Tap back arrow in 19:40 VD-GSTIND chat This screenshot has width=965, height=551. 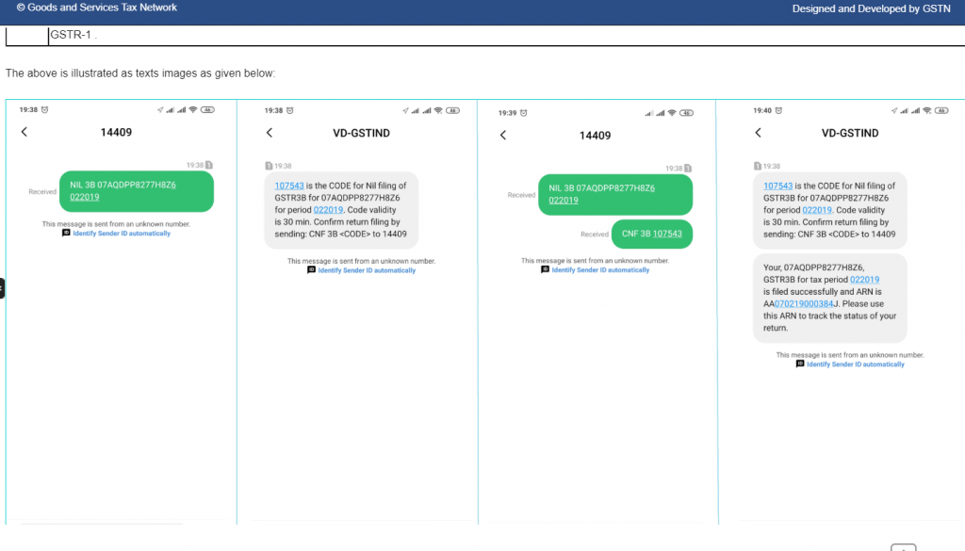(759, 132)
